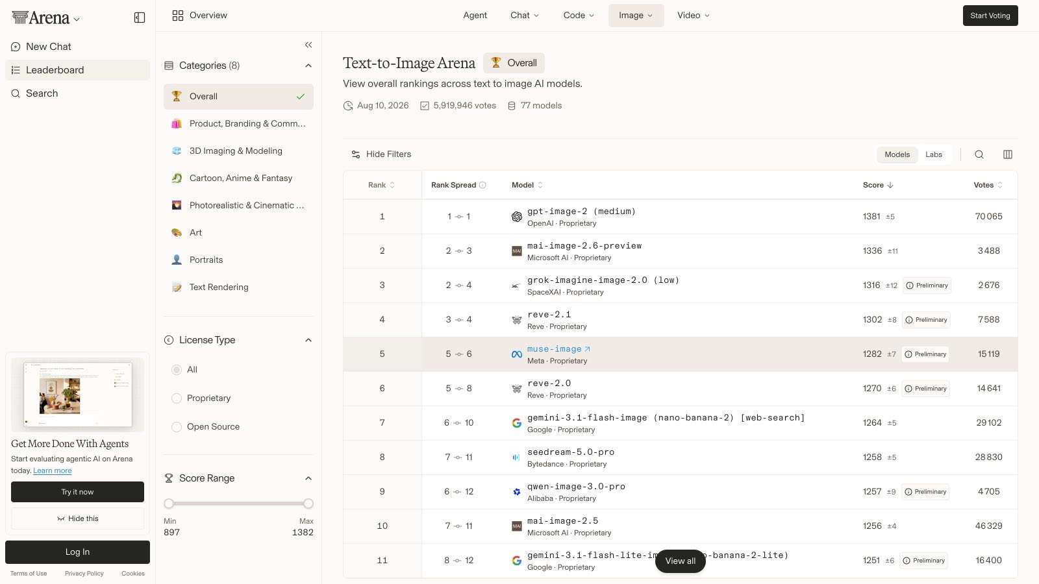Click the Meta logo beside muse-image

click(x=517, y=354)
